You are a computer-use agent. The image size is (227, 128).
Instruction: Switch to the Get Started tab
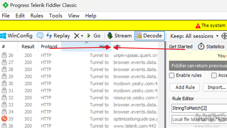pos(180,47)
